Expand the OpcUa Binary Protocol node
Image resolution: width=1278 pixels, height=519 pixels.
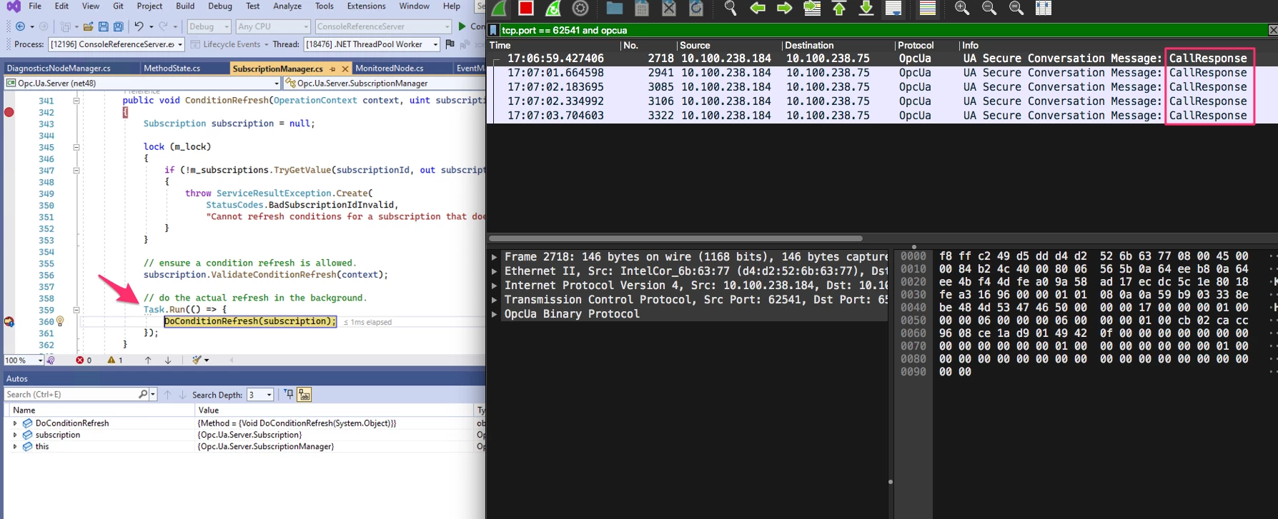tap(494, 314)
